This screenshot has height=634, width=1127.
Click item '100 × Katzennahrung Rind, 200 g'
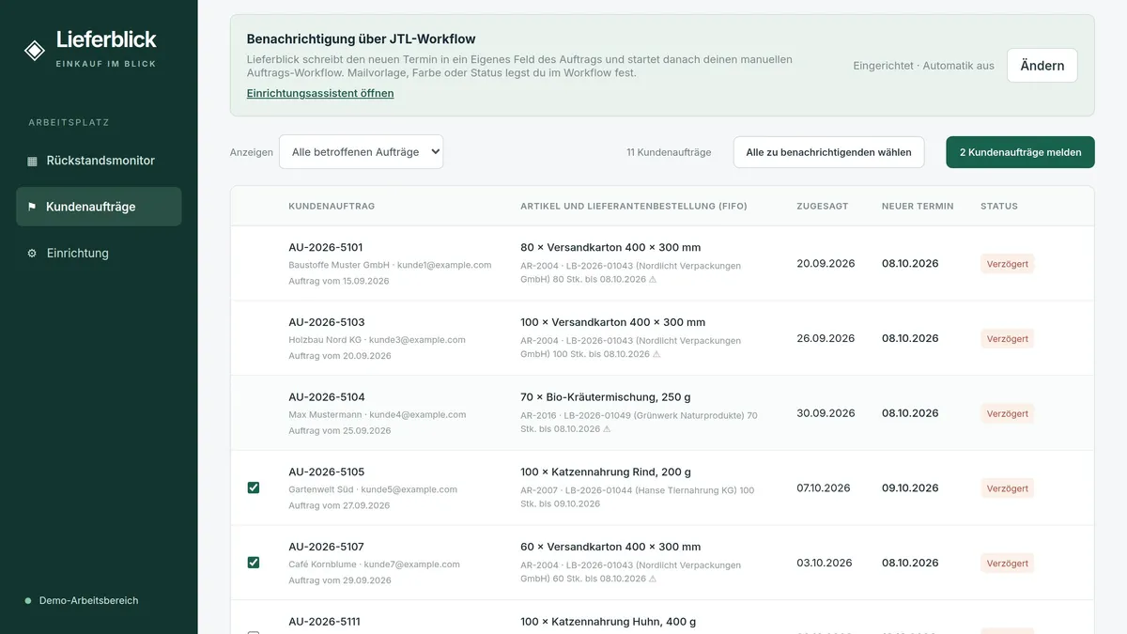[606, 472]
